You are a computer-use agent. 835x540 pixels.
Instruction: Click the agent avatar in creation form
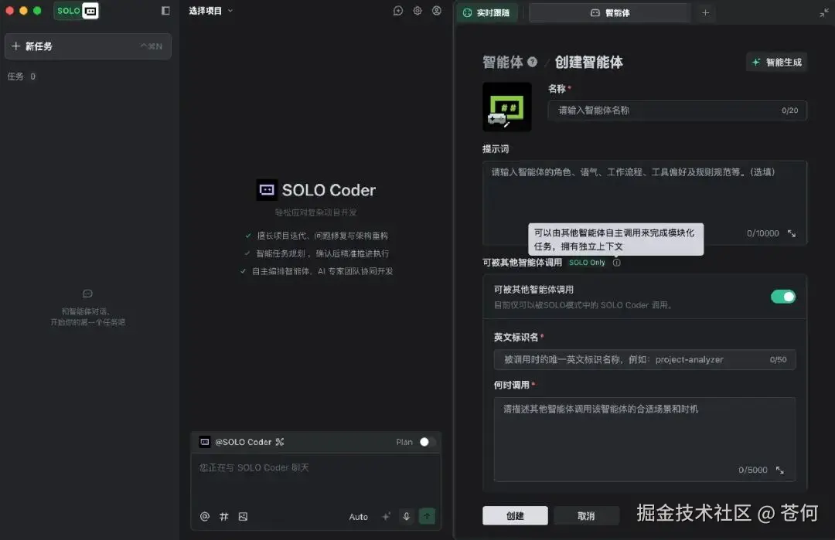506,107
